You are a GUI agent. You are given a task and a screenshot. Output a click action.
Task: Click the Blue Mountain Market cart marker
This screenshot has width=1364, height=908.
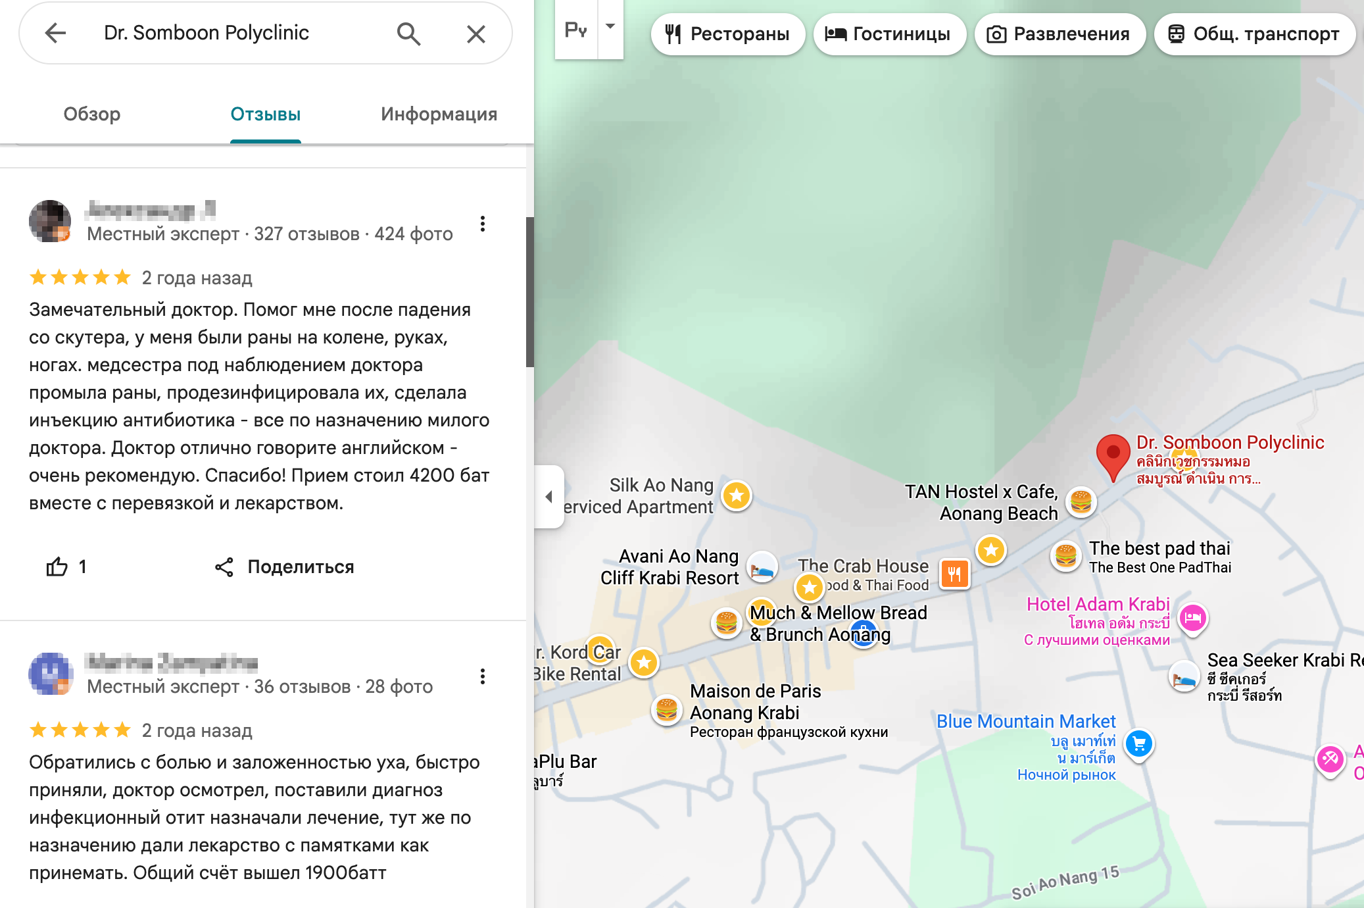pos(1139,744)
